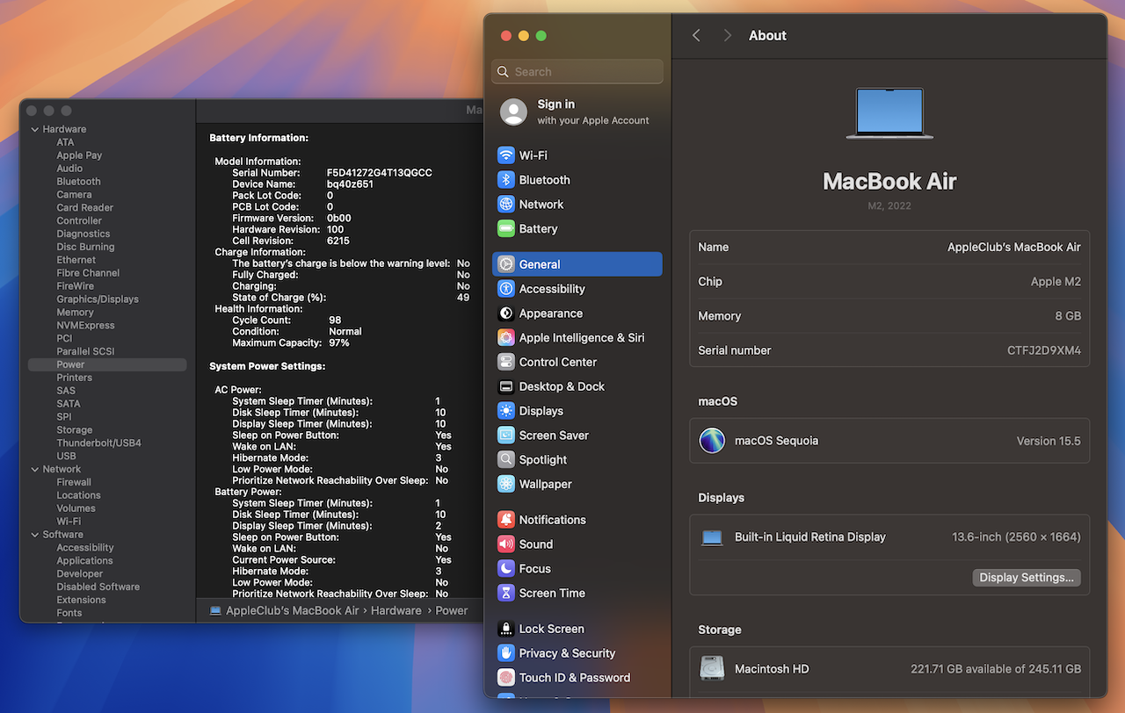Click the Chip value Apple M2

click(x=1056, y=282)
